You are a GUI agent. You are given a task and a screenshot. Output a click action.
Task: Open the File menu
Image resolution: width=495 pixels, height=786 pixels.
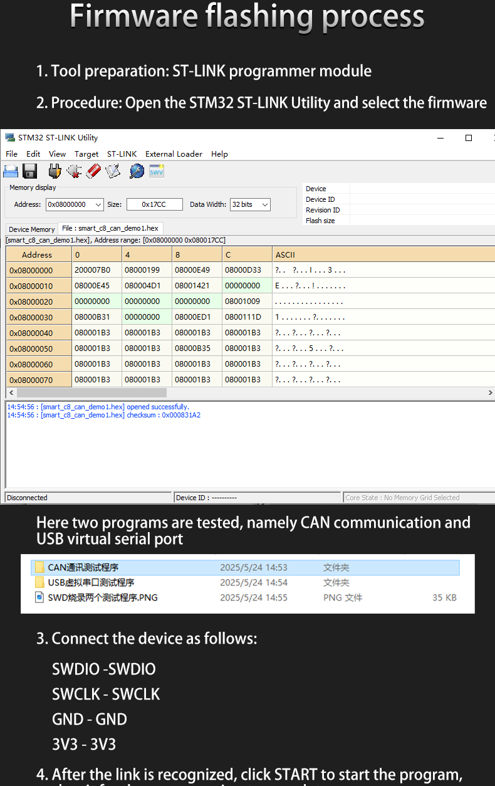pos(11,154)
